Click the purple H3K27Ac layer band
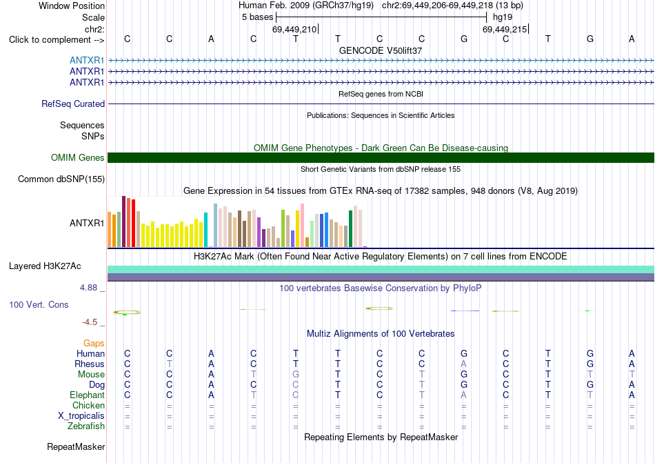The image size is (655, 463). click(381, 277)
